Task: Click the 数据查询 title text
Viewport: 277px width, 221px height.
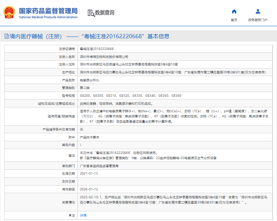Action: coord(105,13)
